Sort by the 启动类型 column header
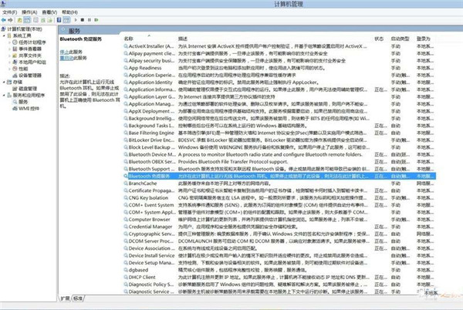 [x=400, y=39]
